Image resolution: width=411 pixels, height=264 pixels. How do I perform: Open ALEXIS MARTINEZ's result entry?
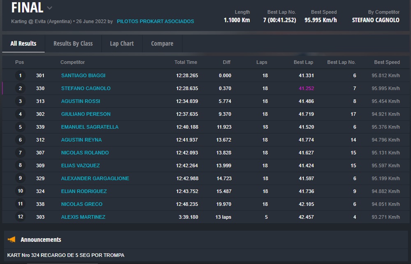83,217
